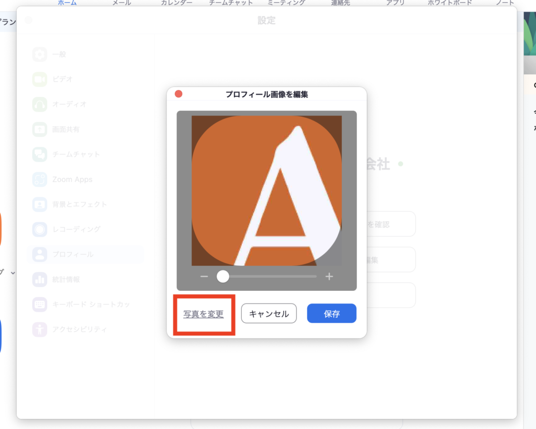Open the 統計情報 settings section
This screenshot has width=536, height=429.
pos(65,279)
